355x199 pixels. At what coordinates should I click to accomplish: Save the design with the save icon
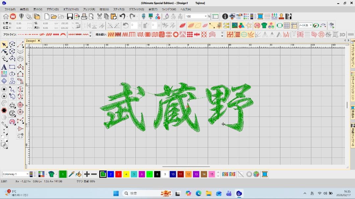(70, 16)
